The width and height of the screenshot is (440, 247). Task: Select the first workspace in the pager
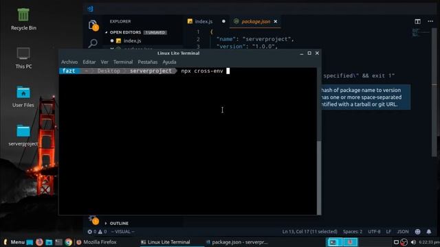334,242
